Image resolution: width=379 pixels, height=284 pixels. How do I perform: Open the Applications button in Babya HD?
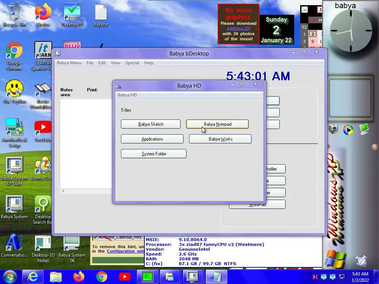point(152,139)
